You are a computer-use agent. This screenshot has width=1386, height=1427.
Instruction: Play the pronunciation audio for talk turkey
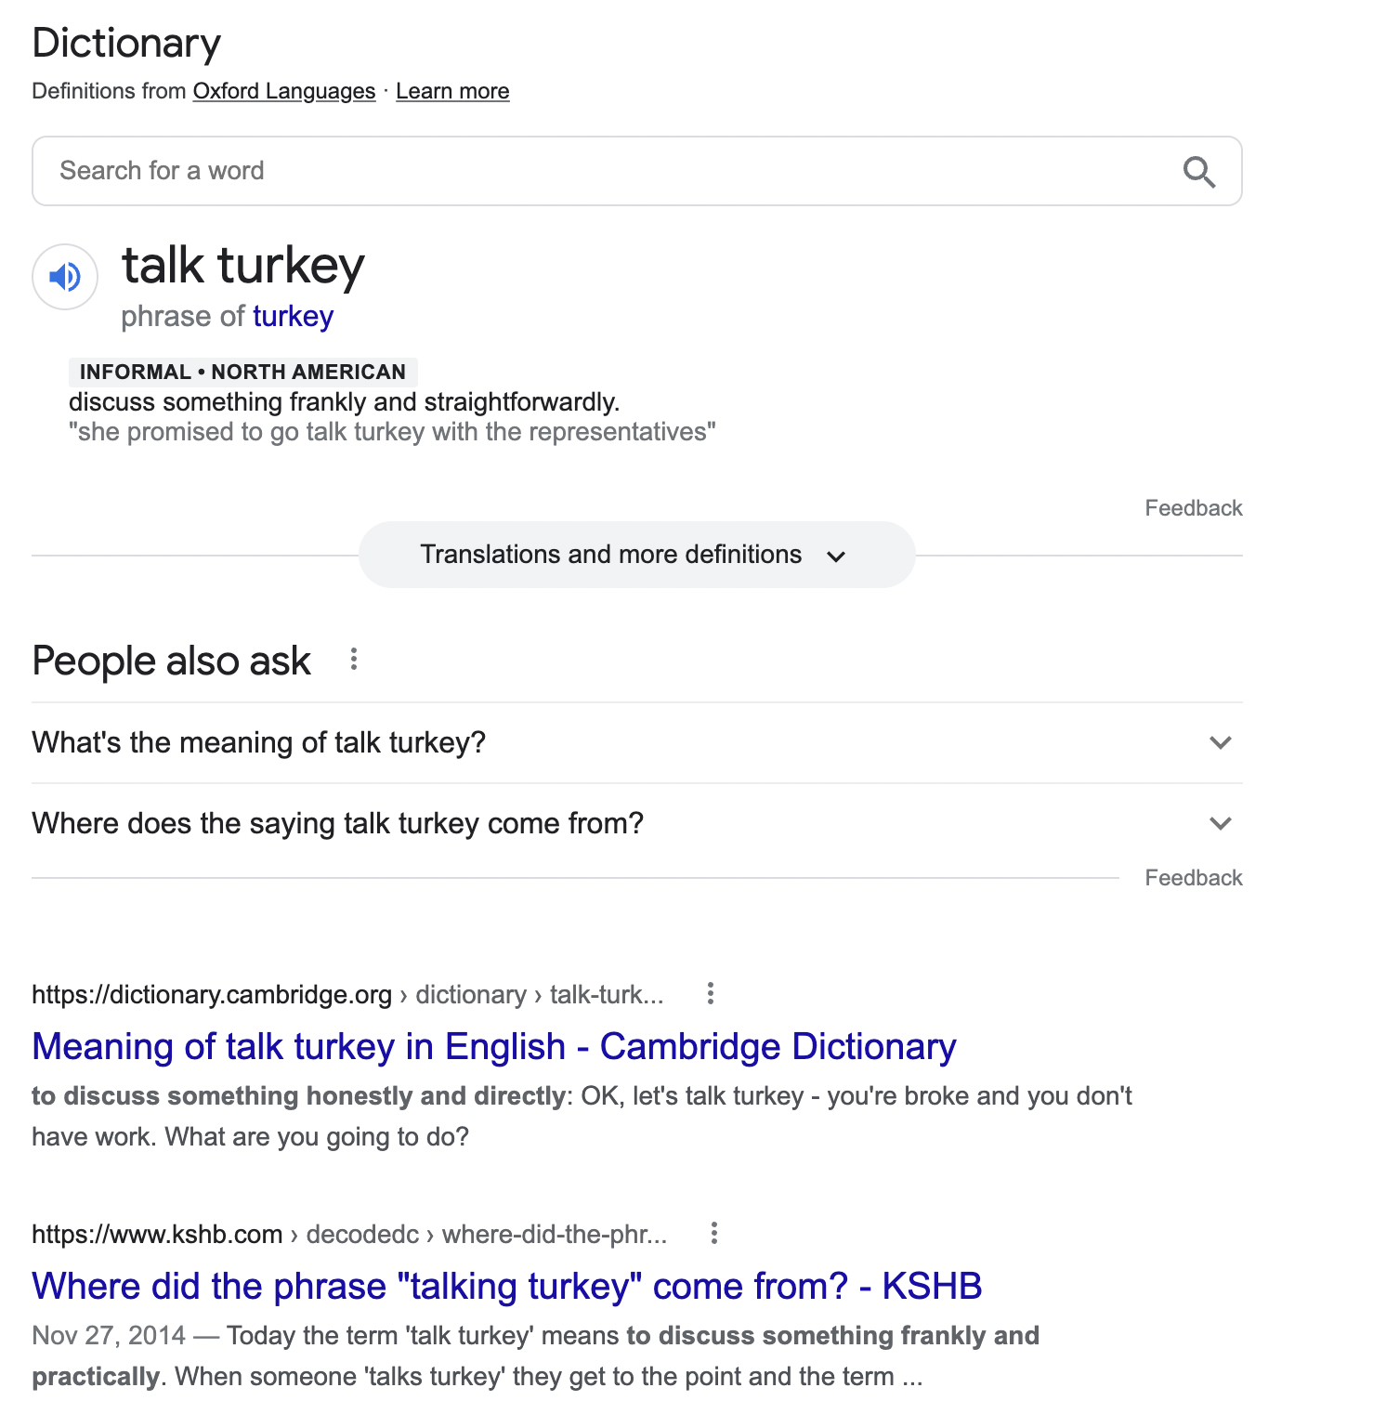click(65, 277)
